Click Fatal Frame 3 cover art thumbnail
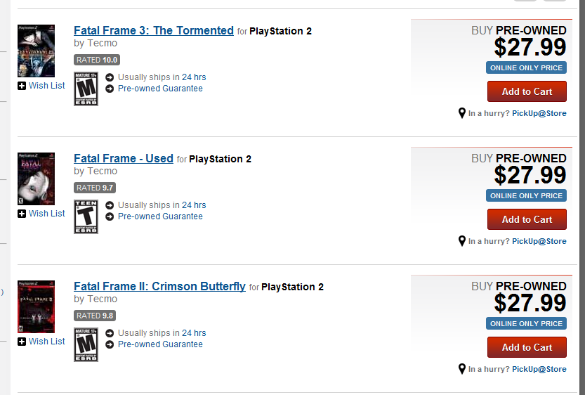The width and height of the screenshot is (585, 395). point(37,51)
